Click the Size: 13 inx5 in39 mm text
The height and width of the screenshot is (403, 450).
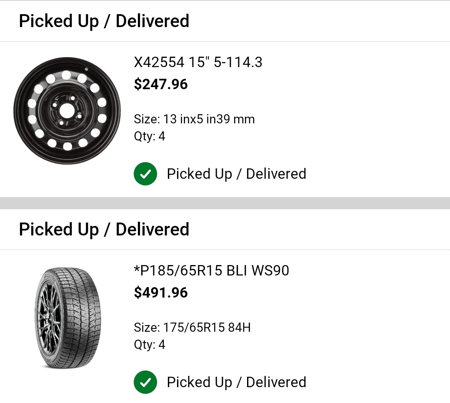click(194, 120)
